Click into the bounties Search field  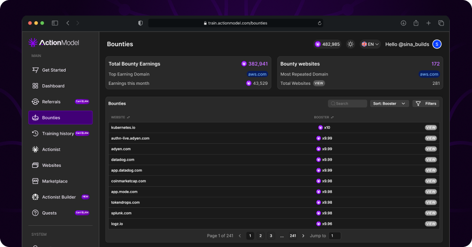click(347, 103)
